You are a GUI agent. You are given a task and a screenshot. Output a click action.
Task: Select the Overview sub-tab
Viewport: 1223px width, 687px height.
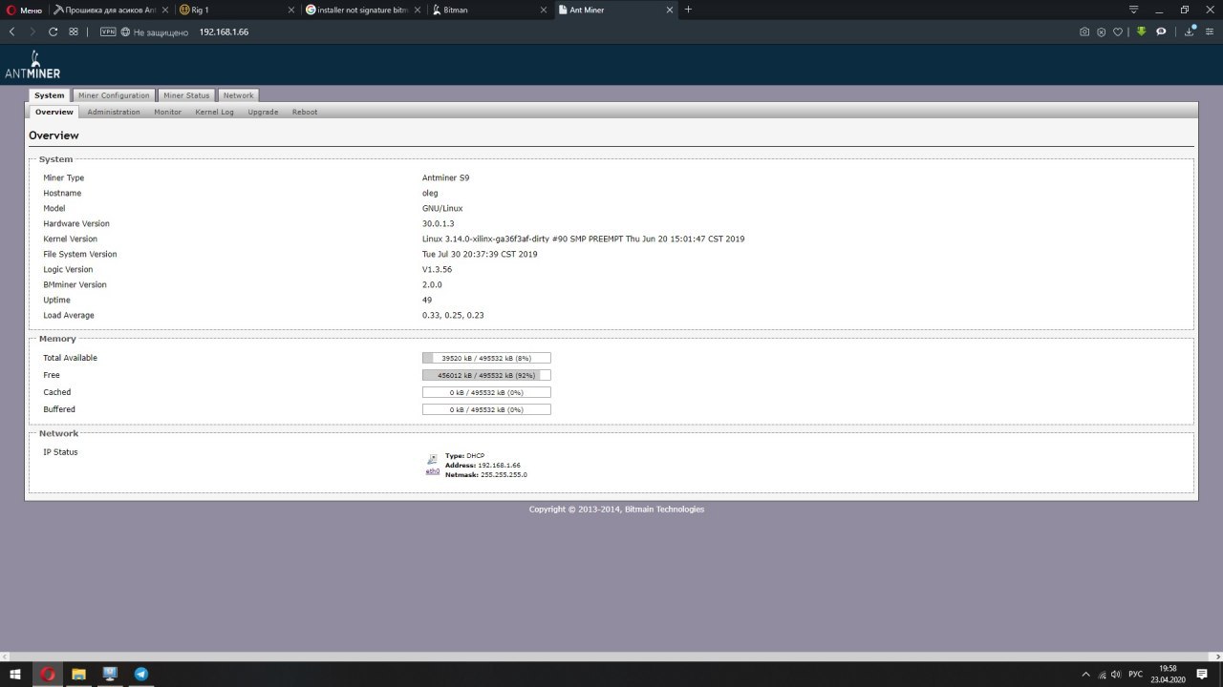click(x=54, y=112)
